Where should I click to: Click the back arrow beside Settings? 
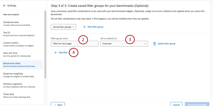pos(5,5)
